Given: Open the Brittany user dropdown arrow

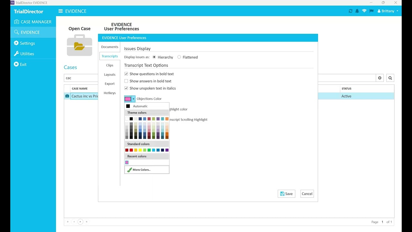Looking at the screenshot, I should pyautogui.click(x=398, y=11).
